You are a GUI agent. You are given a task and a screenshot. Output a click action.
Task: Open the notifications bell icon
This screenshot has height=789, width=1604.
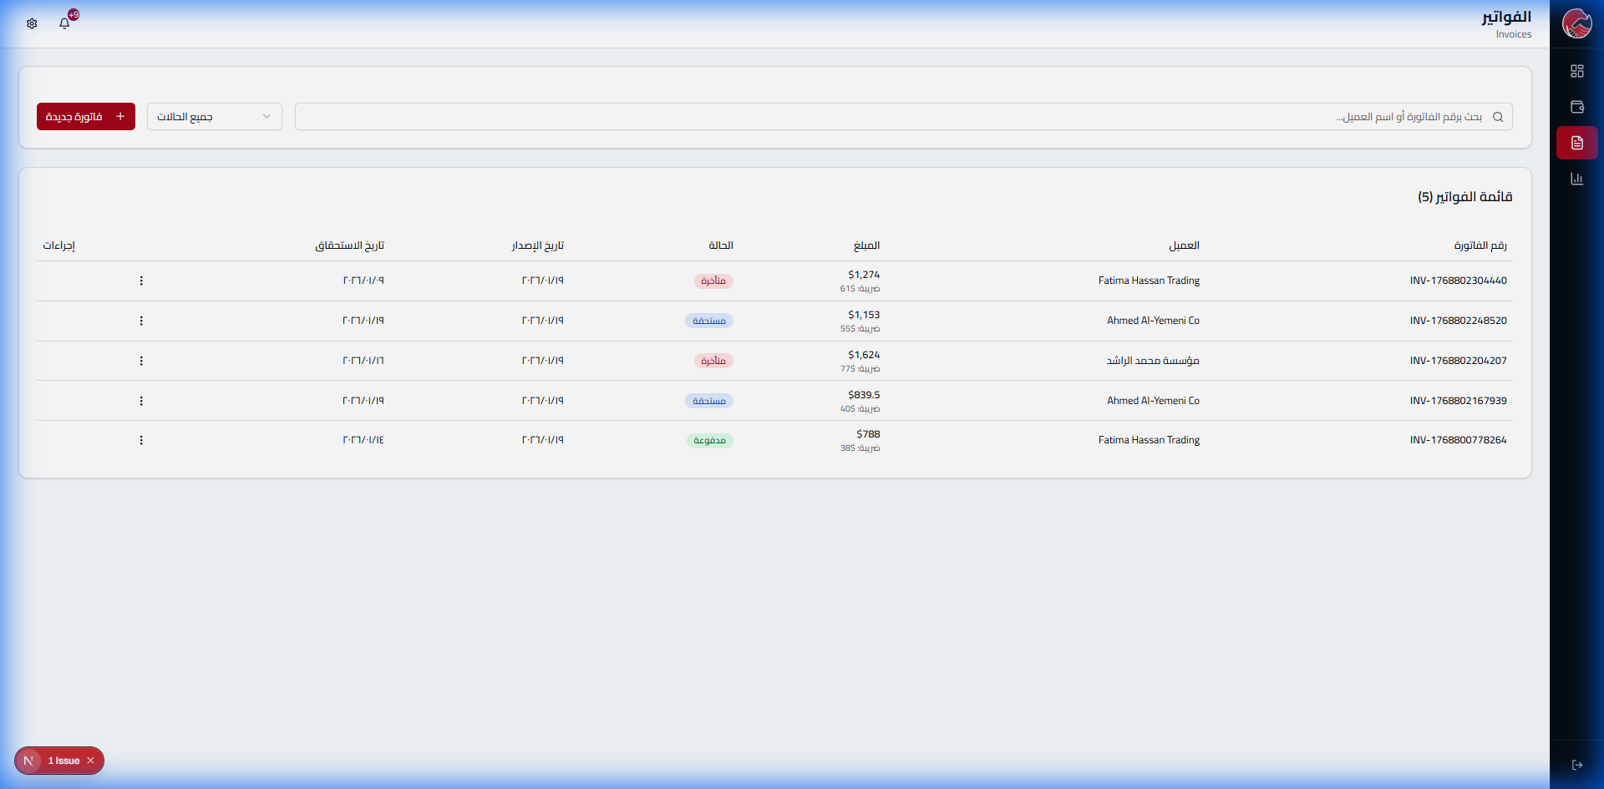tap(65, 23)
